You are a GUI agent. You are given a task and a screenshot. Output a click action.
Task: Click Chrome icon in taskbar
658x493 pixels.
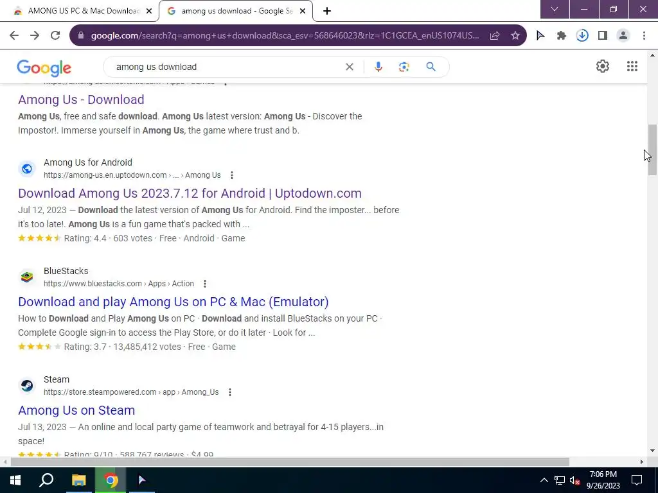point(111,480)
